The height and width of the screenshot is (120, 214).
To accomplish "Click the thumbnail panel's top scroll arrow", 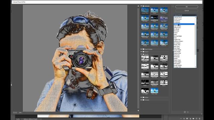I will pyautogui.click(x=138, y=6).
